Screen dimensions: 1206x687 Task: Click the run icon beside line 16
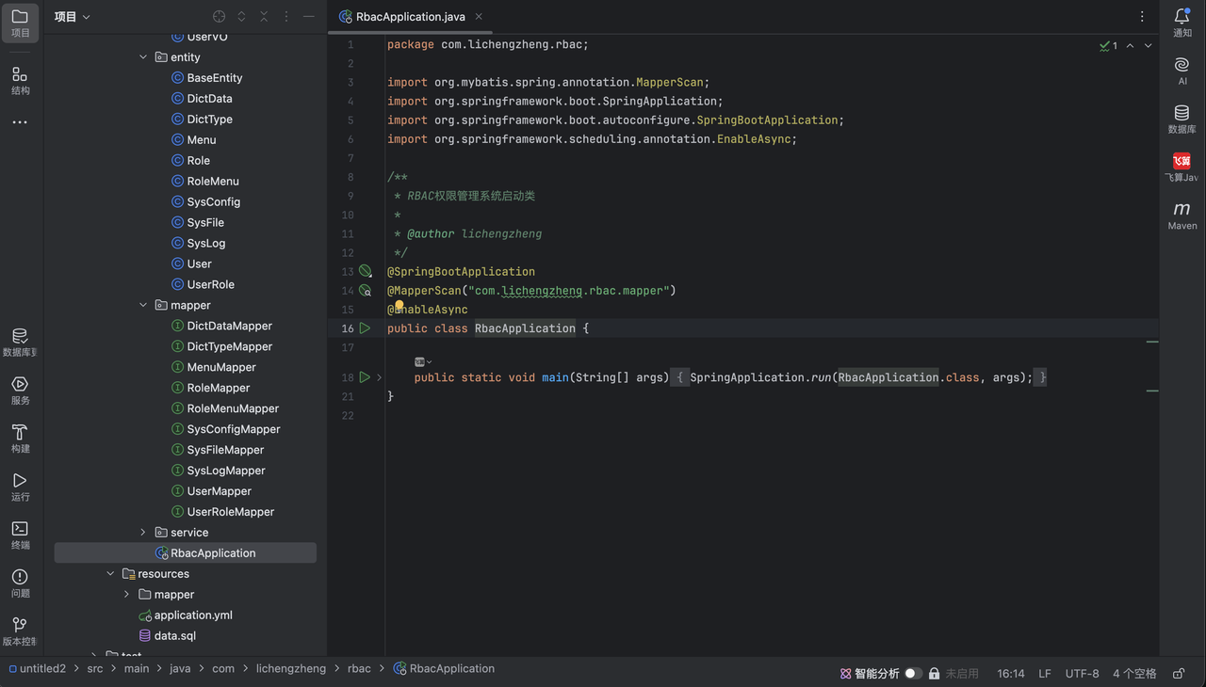pyautogui.click(x=365, y=328)
